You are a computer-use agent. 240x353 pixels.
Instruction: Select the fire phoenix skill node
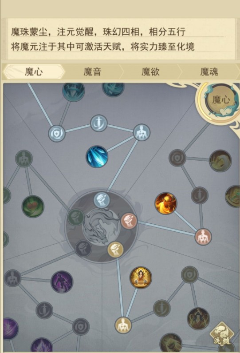(x=165, y=203)
